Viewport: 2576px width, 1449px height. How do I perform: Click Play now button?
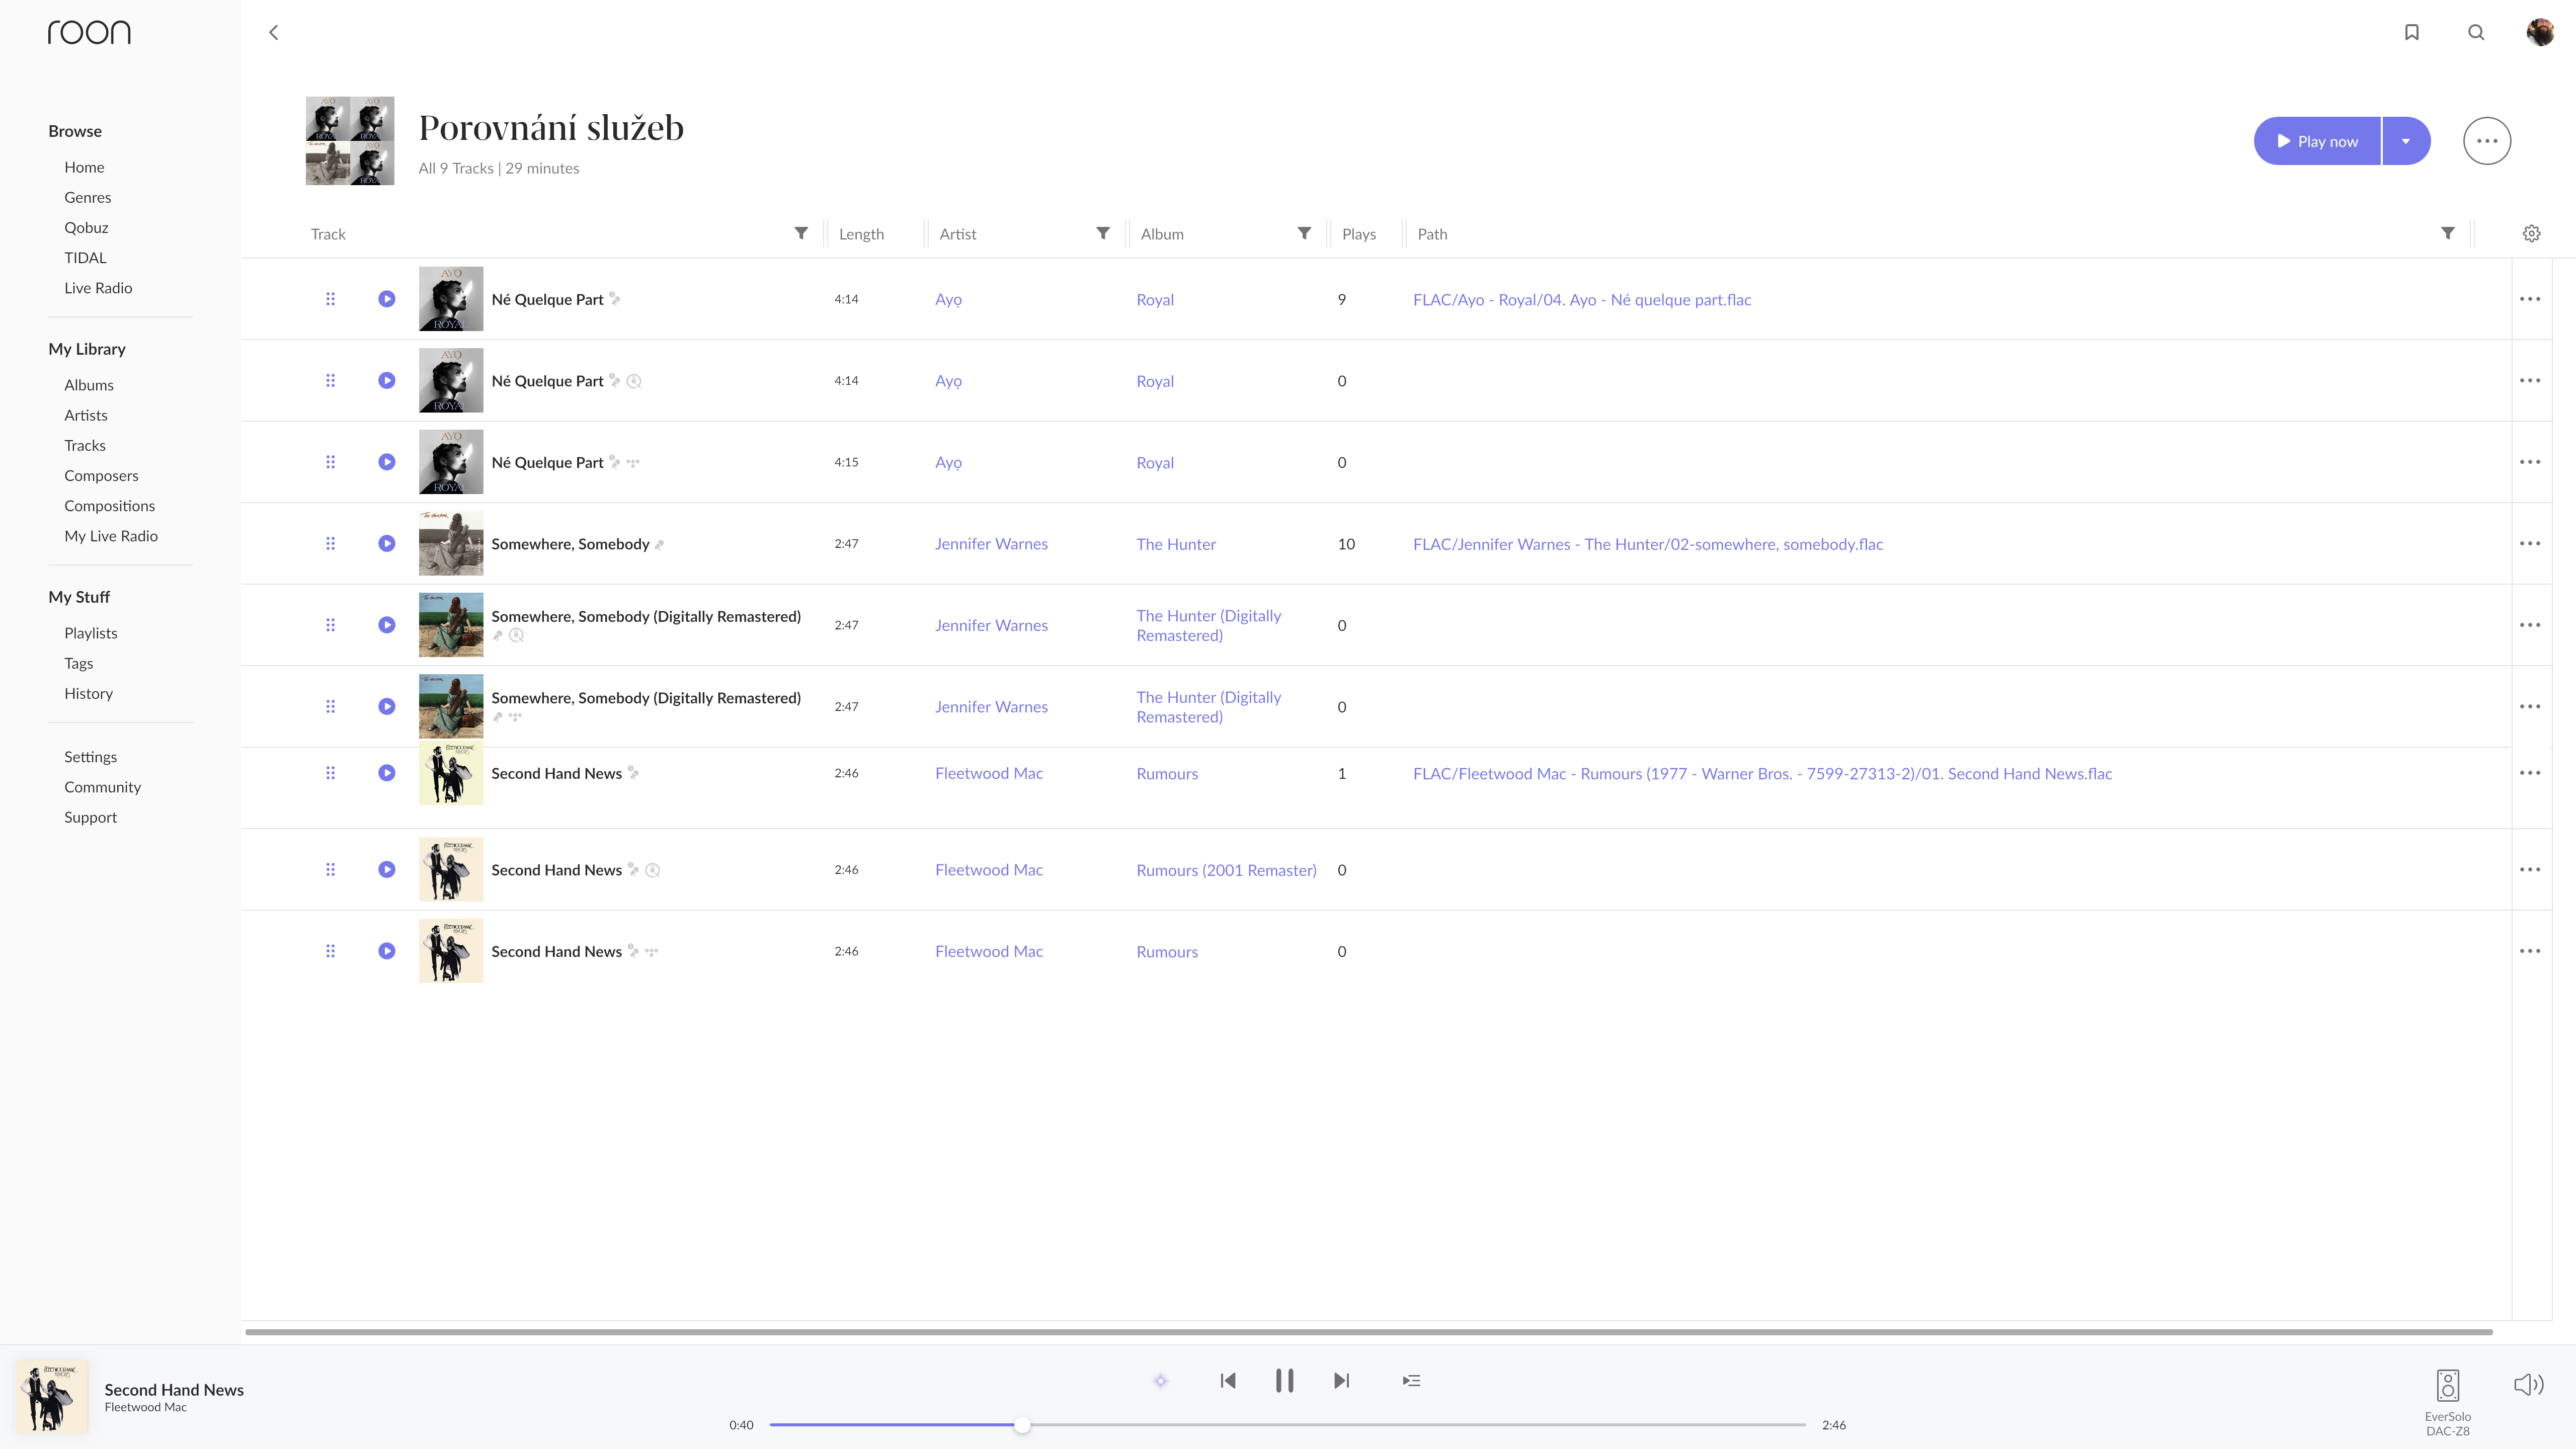pyautogui.click(x=2317, y=141)
